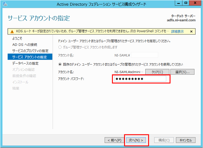Click the adfs.ni-saml.com target server text
Image resolution: width=203 pixels, height=148 pixels.
181,20
